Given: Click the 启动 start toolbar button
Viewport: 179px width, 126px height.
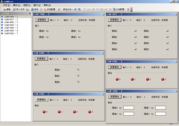Looking at the screenshot, I should coord(35,9).
